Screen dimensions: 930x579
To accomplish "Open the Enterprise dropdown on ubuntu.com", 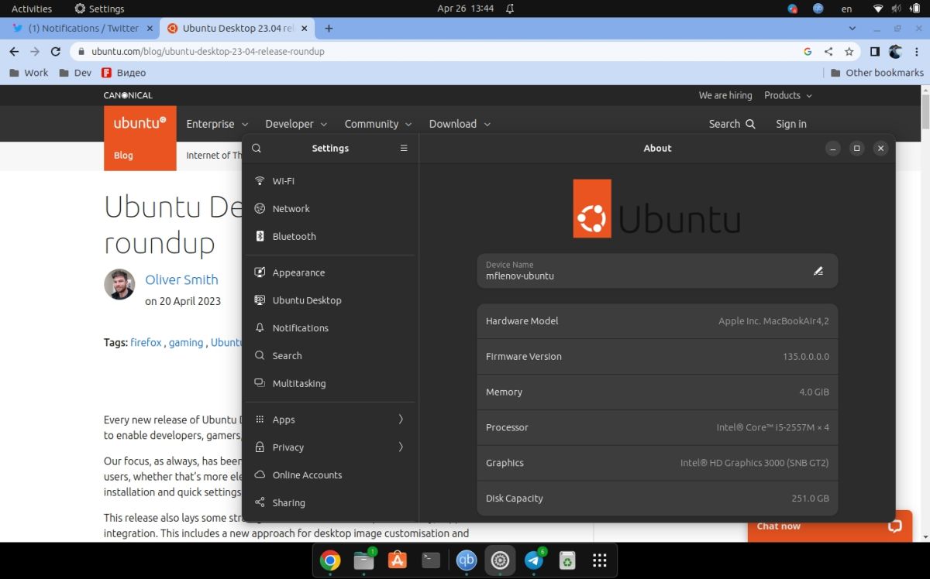I will (217, 124).
